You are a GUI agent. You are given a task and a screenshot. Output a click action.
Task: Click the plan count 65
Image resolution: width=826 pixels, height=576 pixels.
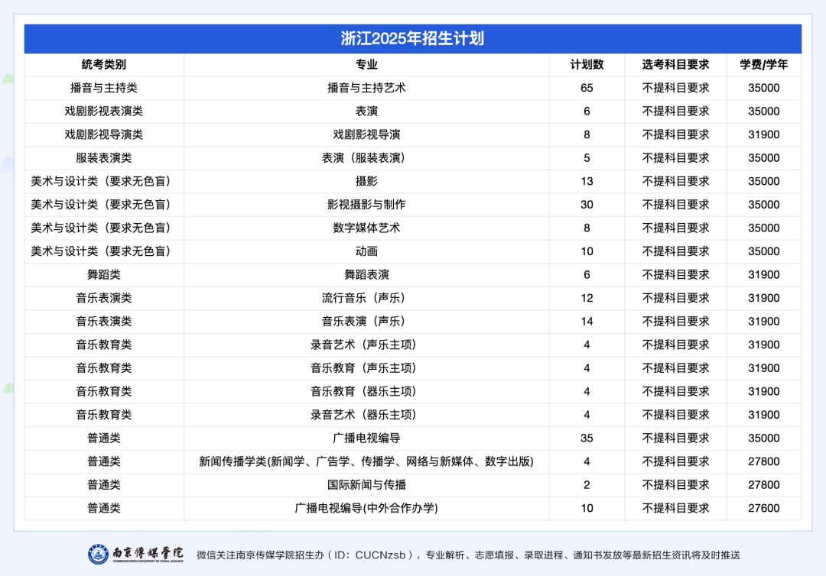point(587,88)
